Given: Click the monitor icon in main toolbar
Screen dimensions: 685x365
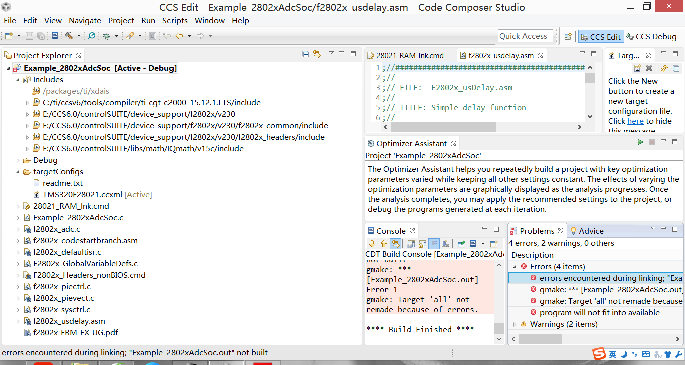Looking at the screenshot, I should 55,36.
